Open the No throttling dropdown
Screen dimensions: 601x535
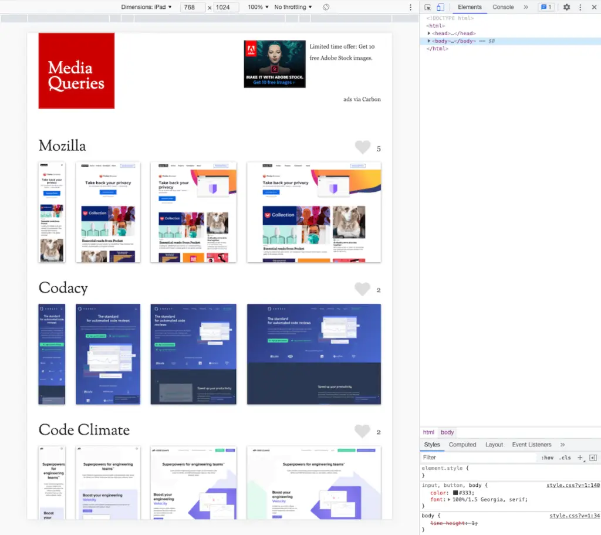pyautogui.click(x=292, y=7)
